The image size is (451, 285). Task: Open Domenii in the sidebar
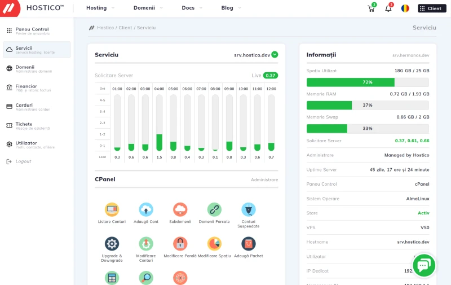tap(37, 68)
